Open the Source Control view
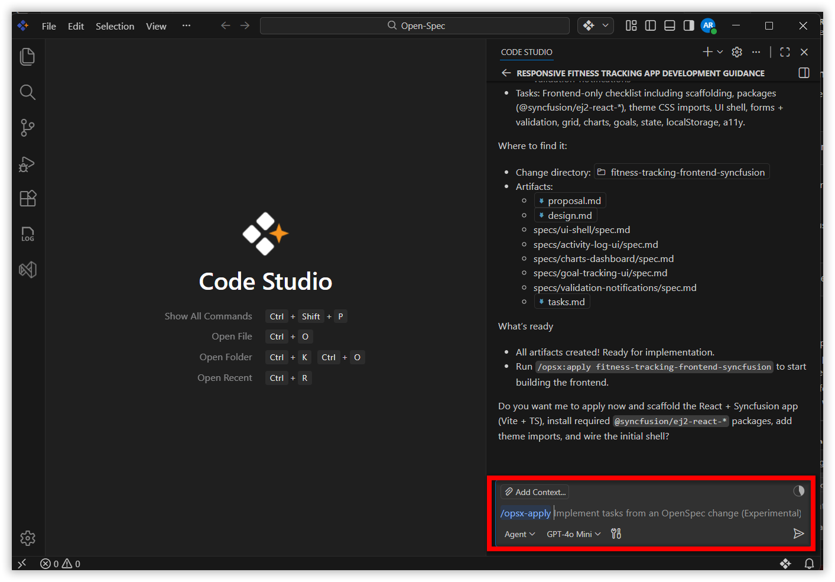 click(28, 128)
